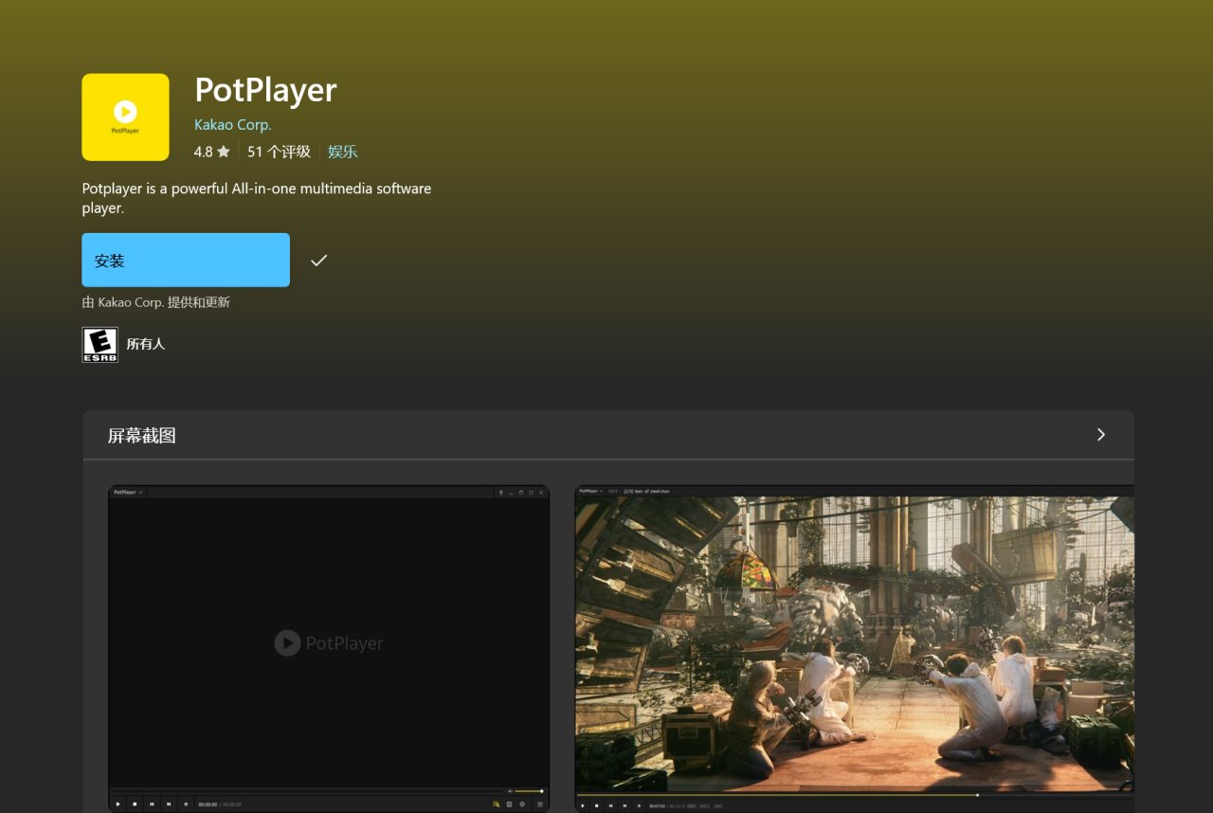
Task: Click the '由 Kakao Corp. 提供和更新' text
Action: pos(156,302)
